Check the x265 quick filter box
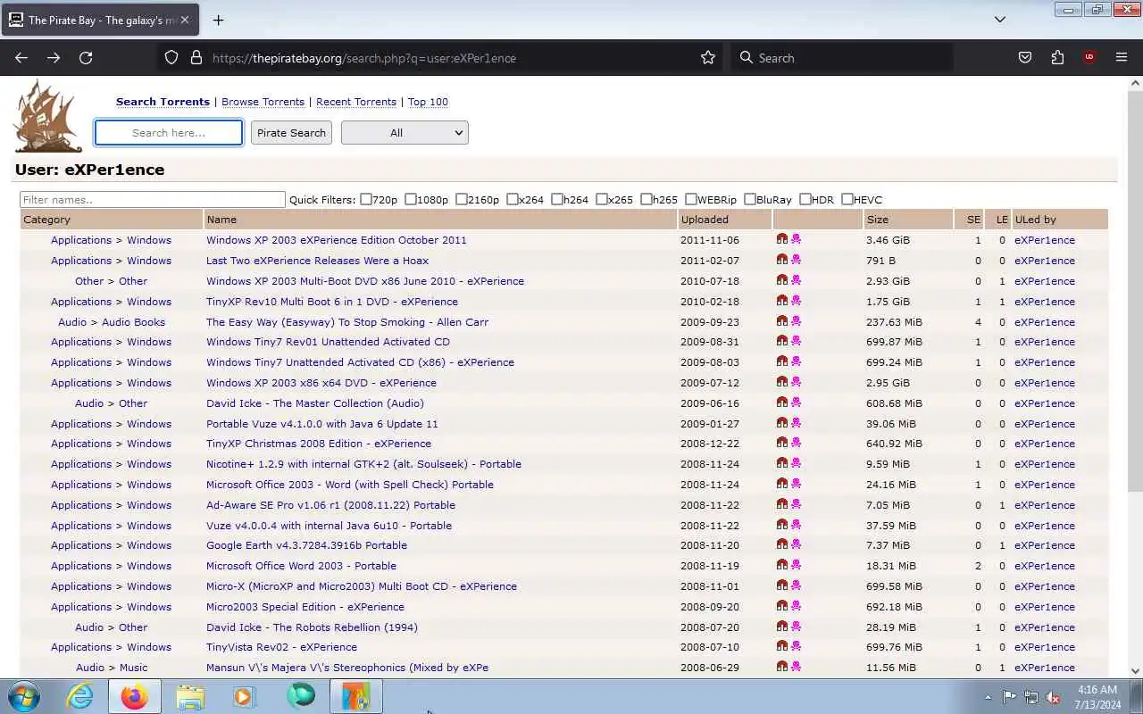1143x714 pixels. (602, 199)
